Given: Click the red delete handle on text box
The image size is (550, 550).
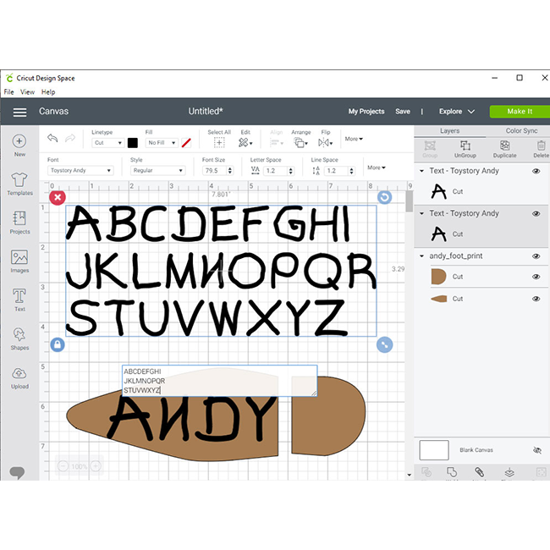Looking at the screenshot, I should pos(58,197).
